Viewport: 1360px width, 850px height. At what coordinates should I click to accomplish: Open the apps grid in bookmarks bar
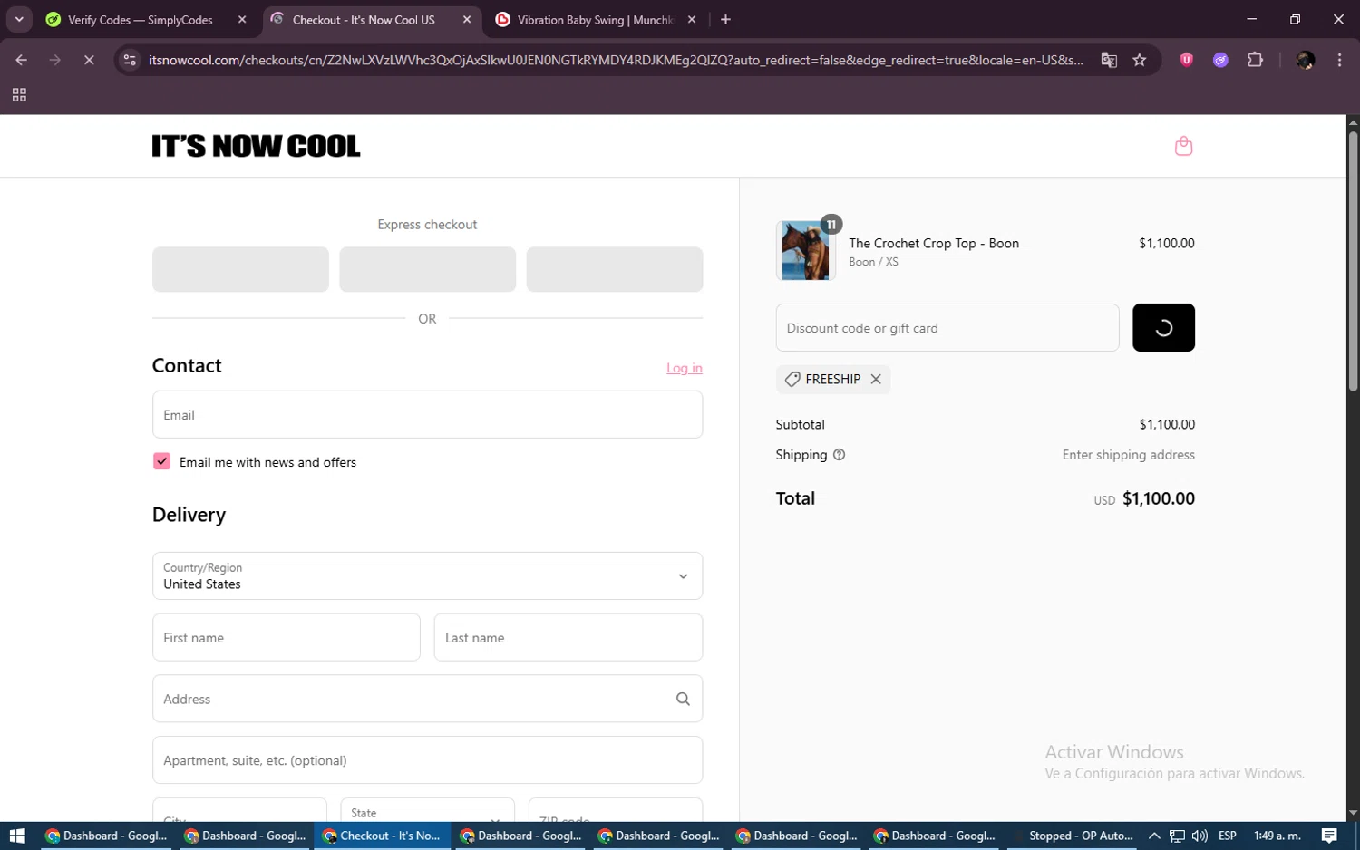[19, 95]
